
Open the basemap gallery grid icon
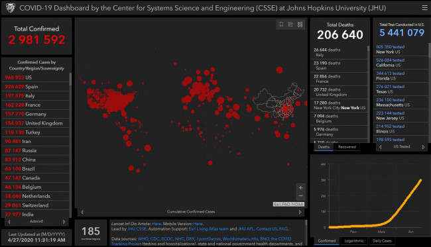300,25
